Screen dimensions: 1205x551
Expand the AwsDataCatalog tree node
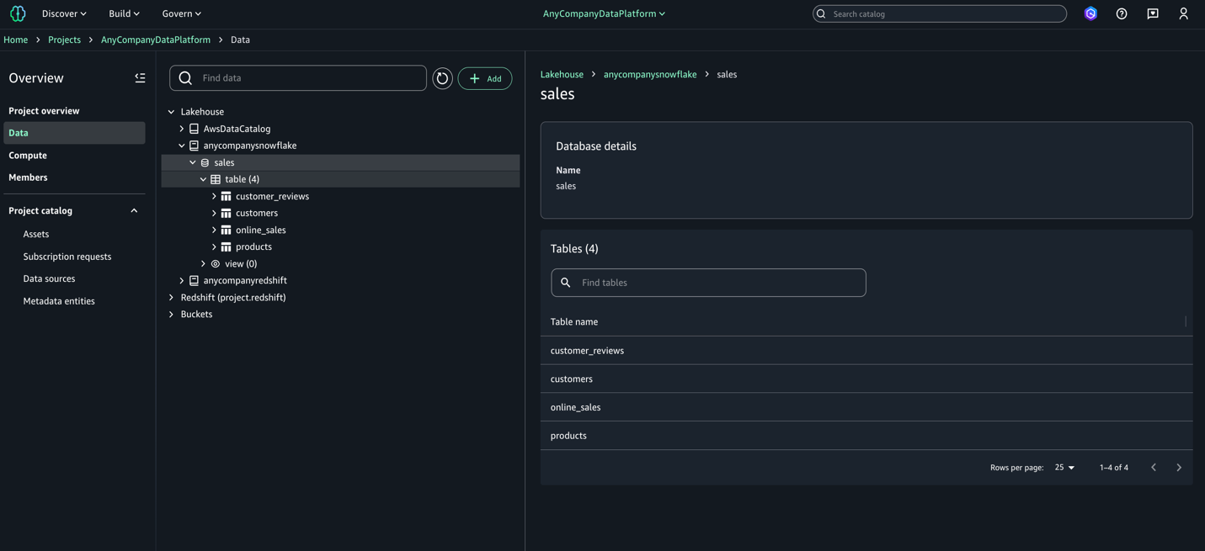182,129
